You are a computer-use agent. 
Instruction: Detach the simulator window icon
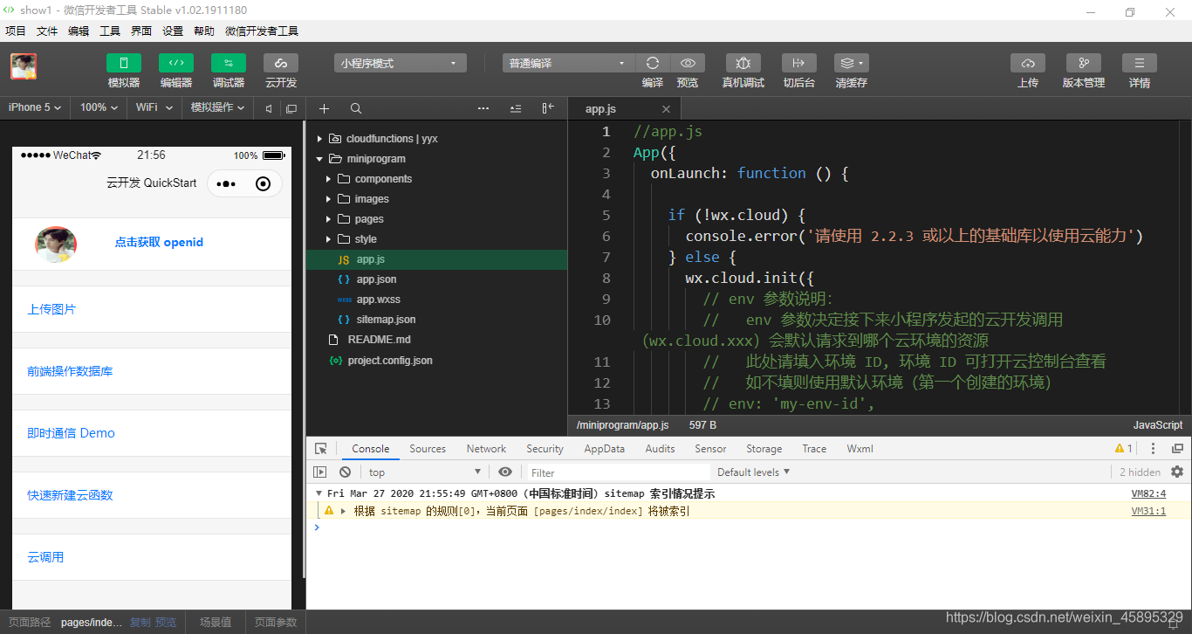point(291,108)
